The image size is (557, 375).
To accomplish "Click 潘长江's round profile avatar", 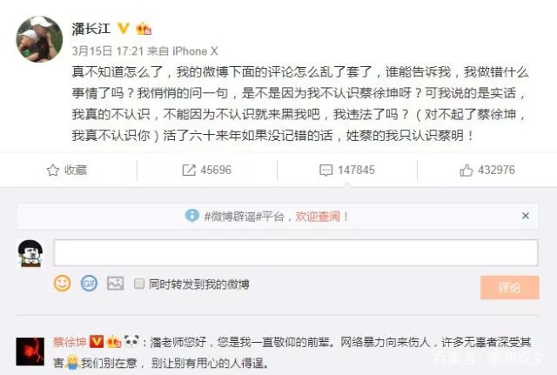I will point(39,39).
